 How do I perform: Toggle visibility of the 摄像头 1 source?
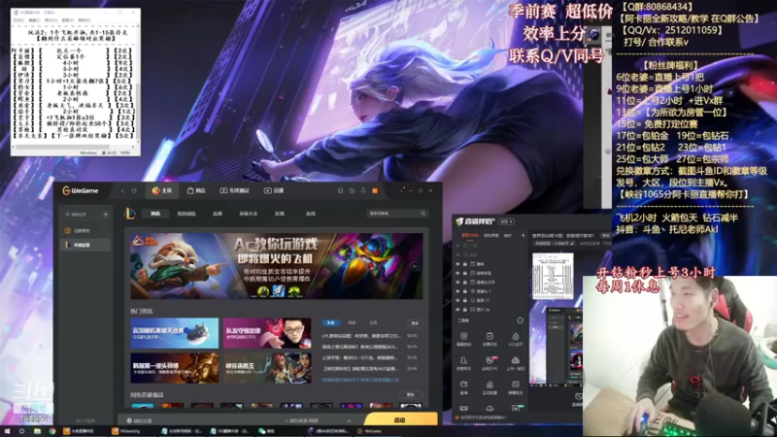pos(457,291)
